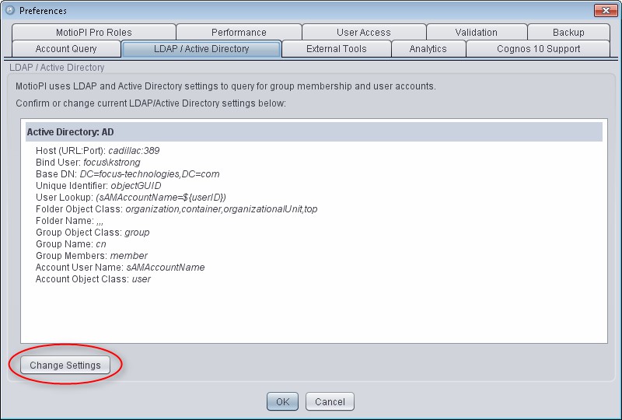Select the Validation tab
Screen dimensions: 622x420
point(477,32)
